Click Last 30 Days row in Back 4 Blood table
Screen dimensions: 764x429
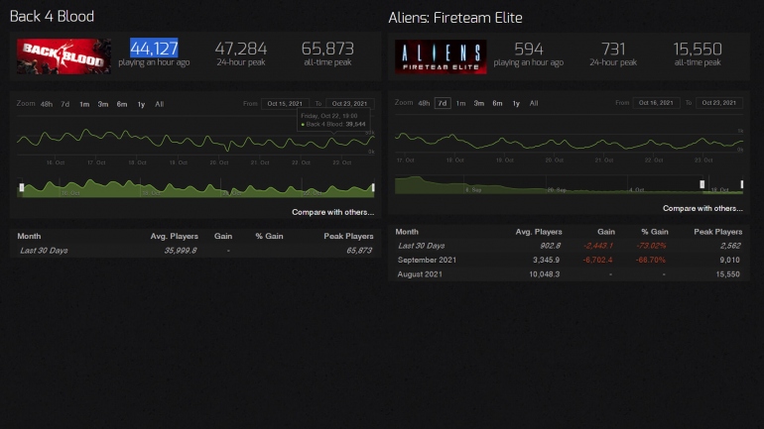coord(195,251)
